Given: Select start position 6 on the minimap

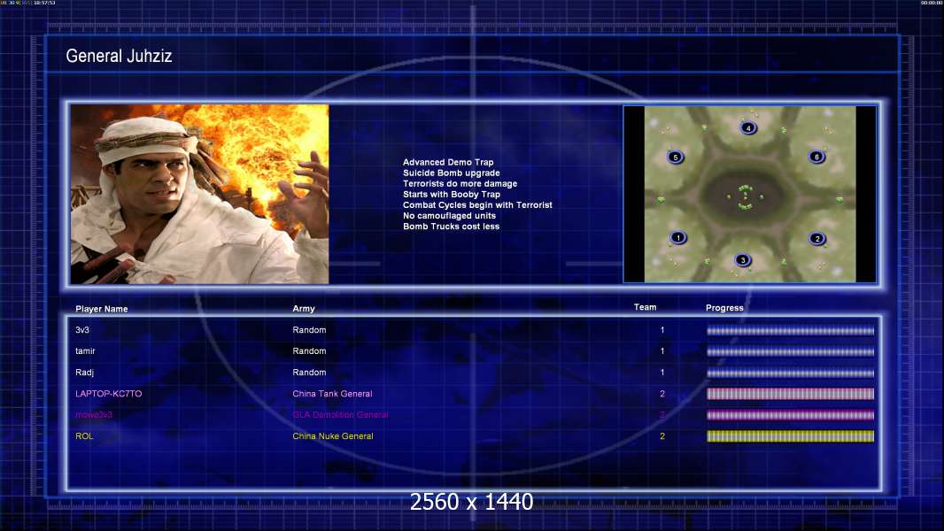Looking at the screenshot, I should 817,157.
